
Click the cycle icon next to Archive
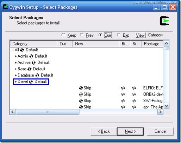point(34,63)
